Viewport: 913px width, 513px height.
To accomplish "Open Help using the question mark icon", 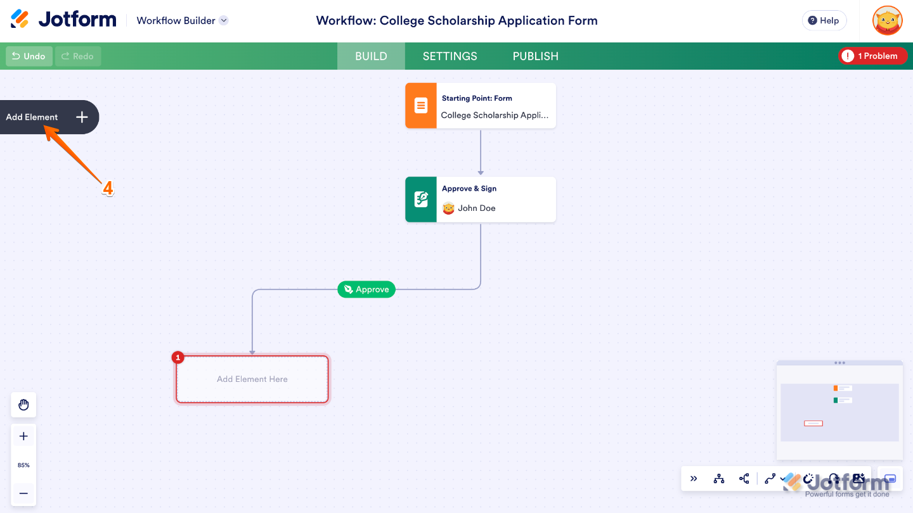I will (824, 20).
